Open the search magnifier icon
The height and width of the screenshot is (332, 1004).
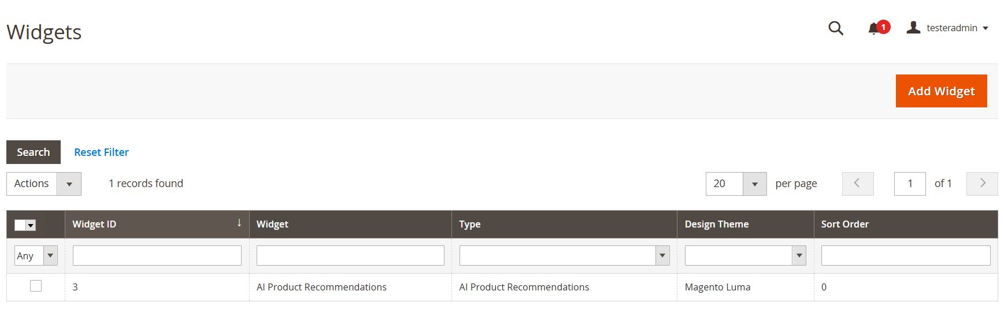click(836, 28)
